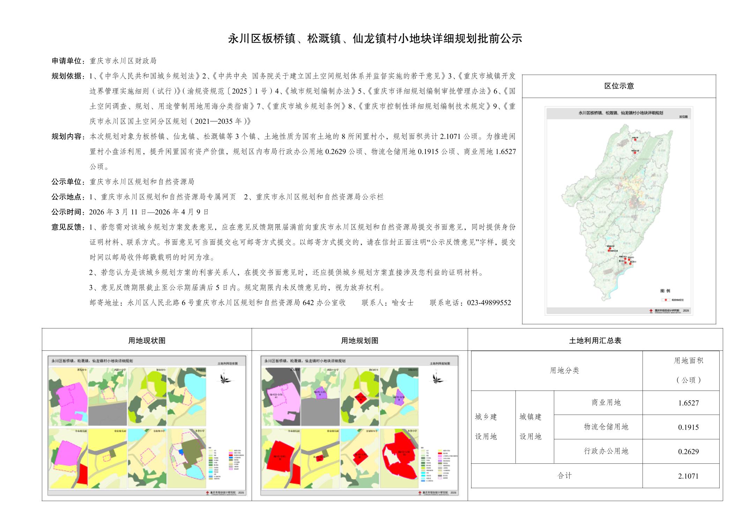Click the 区位示意 panel header

[619, 86]
